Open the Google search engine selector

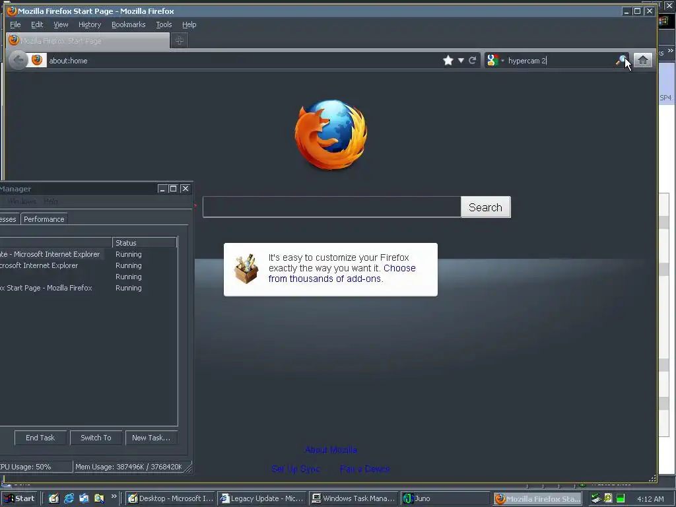click(495, 60)
